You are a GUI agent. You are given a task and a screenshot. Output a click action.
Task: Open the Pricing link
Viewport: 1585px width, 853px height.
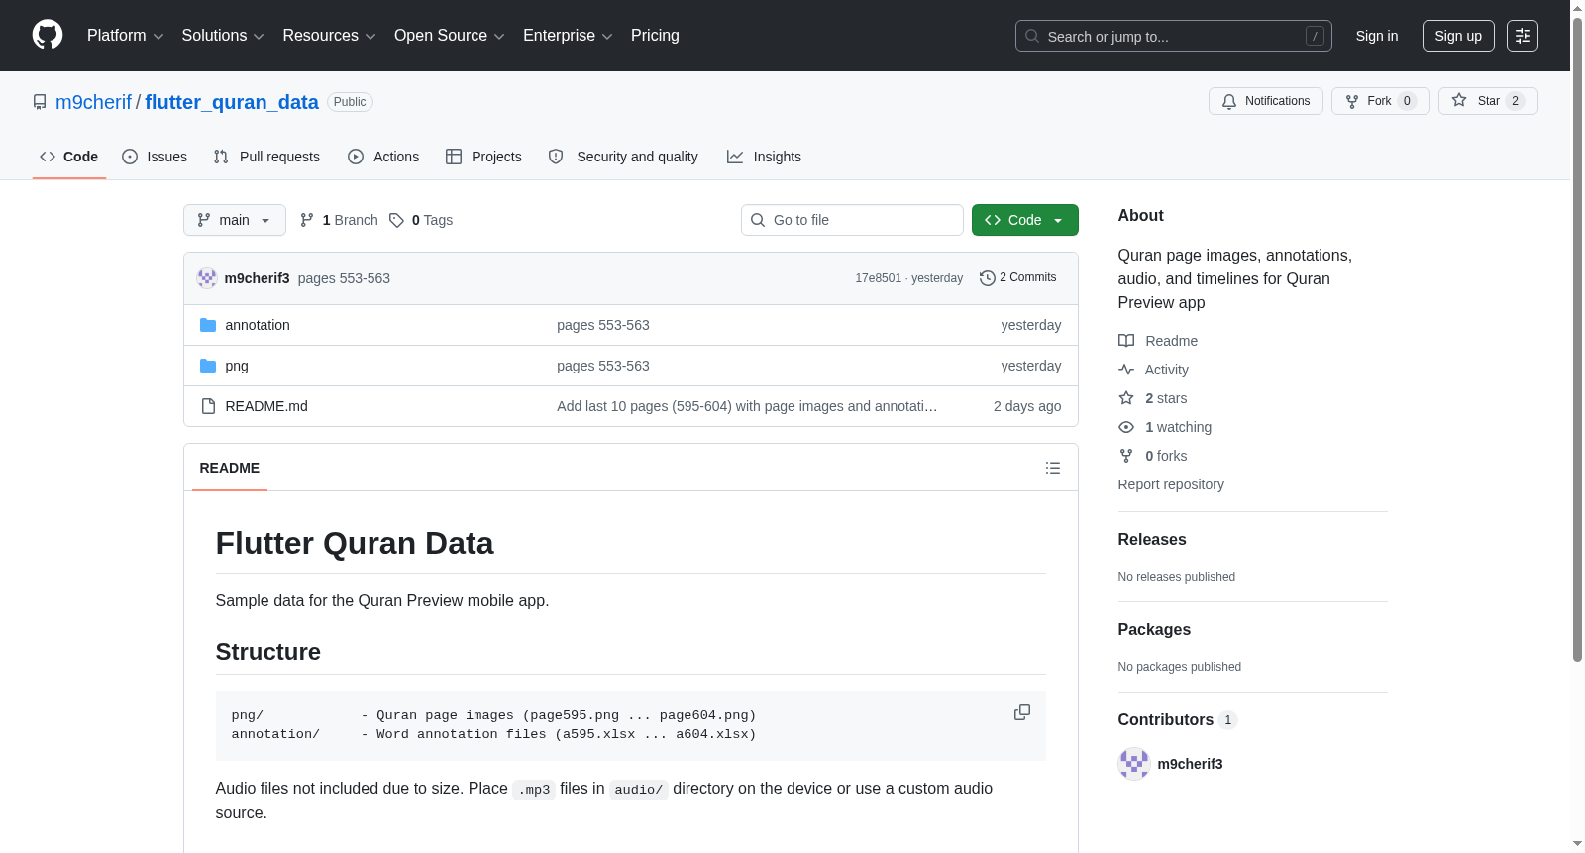point(655,36)
